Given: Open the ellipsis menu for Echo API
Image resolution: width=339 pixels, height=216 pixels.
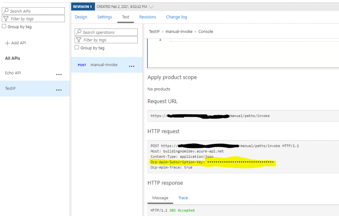Looking at the screenshot, I should (59, 74).
